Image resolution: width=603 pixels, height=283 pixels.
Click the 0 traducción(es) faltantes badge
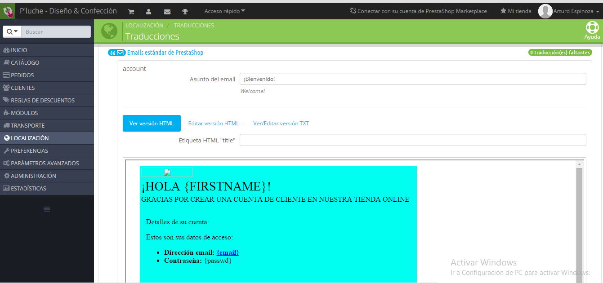(560, 53)
